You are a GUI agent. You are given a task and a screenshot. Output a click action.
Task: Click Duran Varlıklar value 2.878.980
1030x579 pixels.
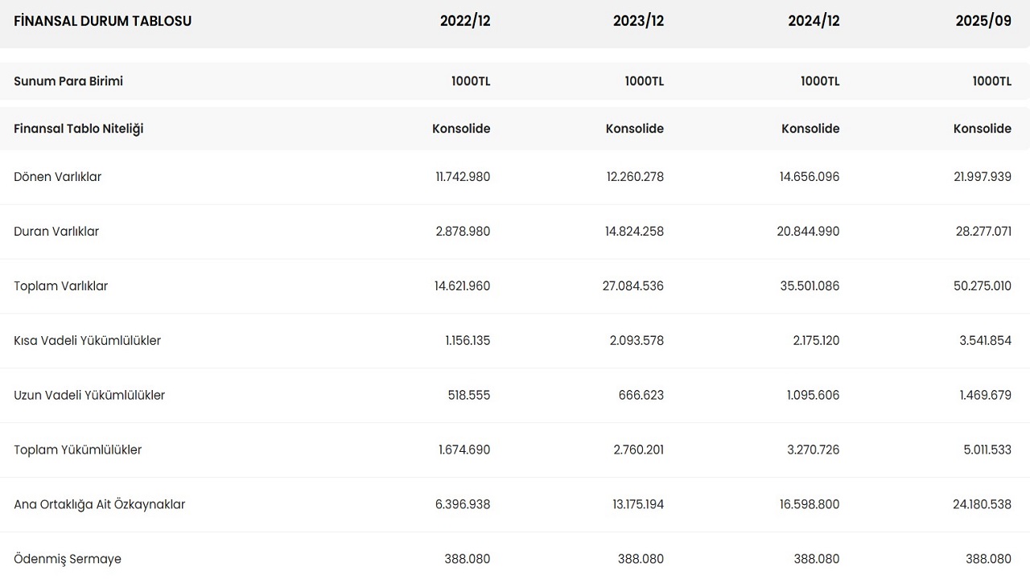click(463, 232)
